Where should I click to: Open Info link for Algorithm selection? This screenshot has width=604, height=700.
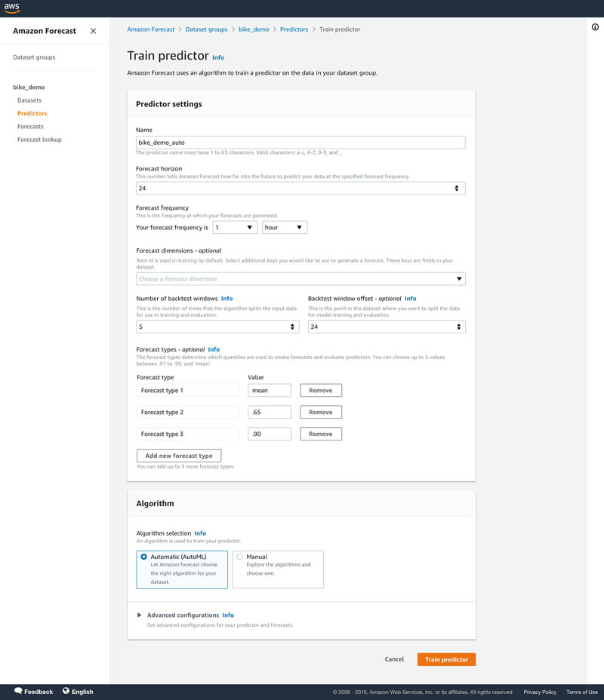pos(200,533)
